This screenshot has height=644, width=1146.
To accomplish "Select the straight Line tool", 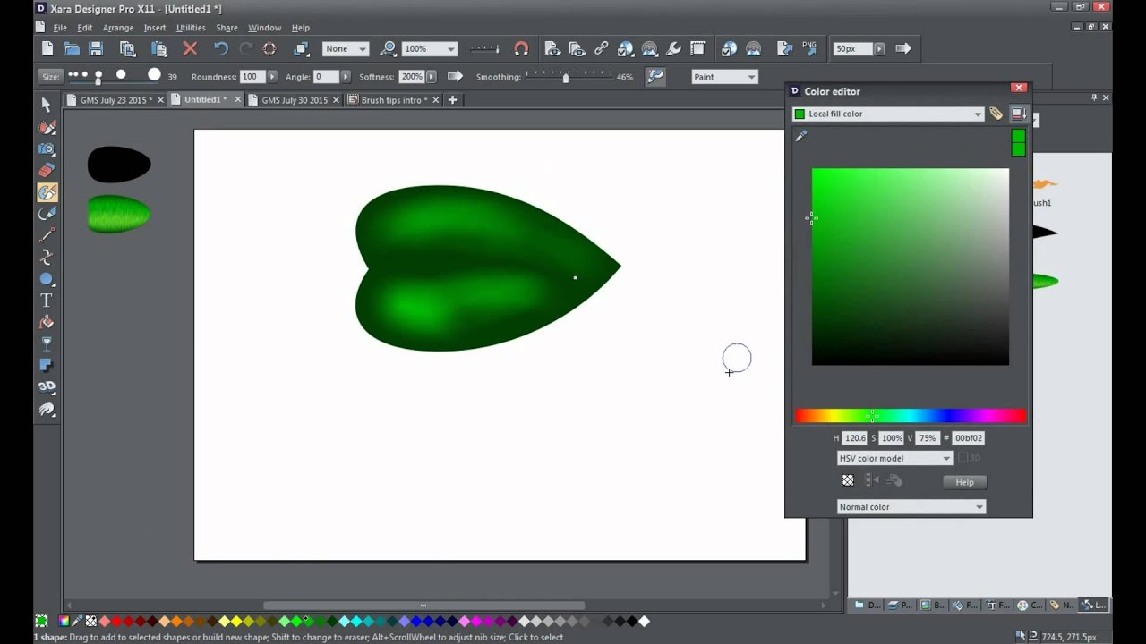I will (x=47, y=235).
